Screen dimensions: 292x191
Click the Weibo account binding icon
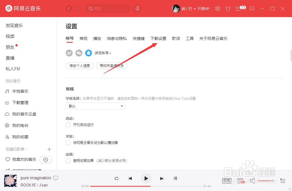[69, 53]
